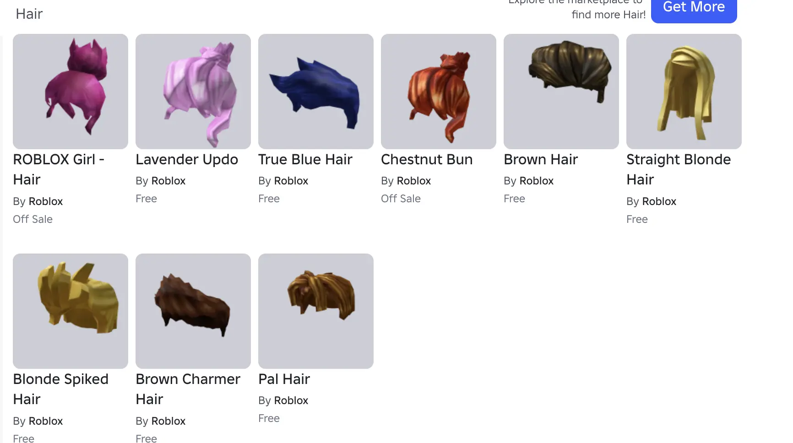
Task: Visit Roblox creator link under Chestnut Bun
Action: point(413,181)
